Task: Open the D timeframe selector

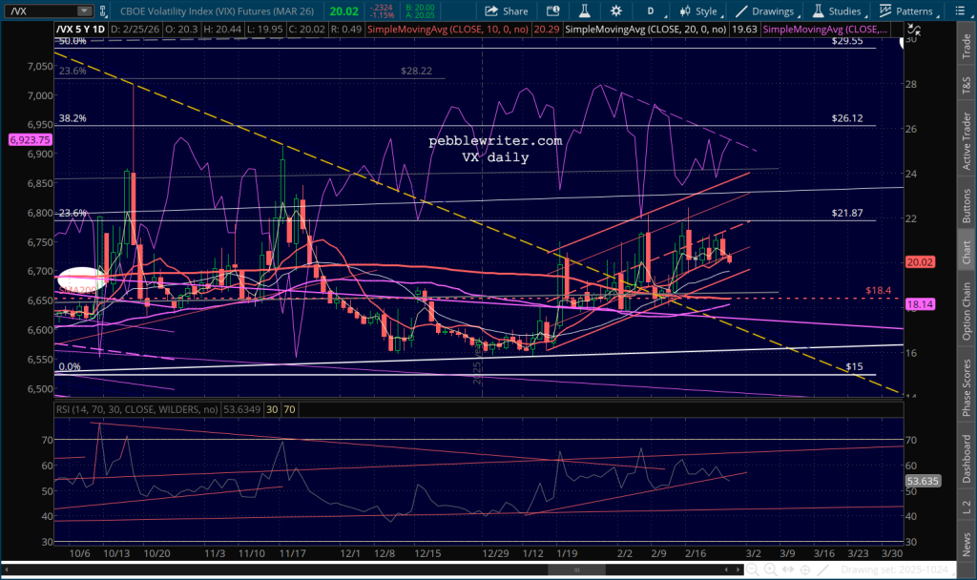Action: coord(652,11)
